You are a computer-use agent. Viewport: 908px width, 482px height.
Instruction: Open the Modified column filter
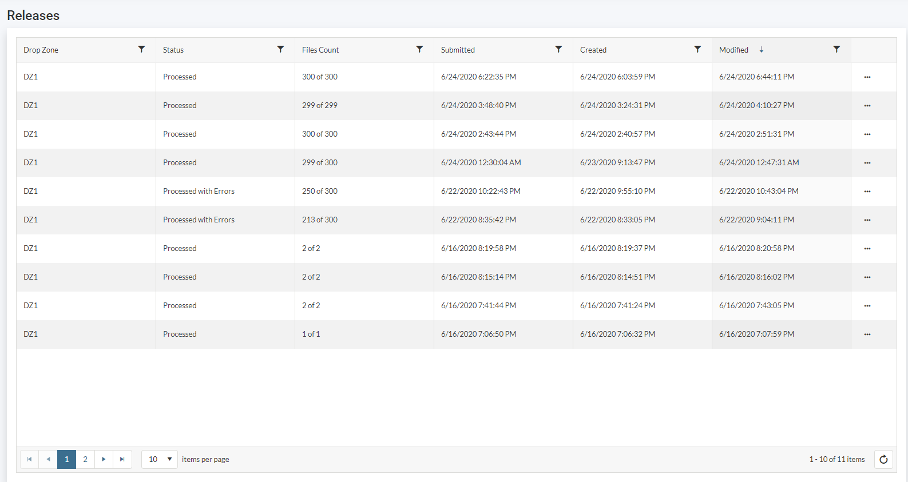pyautogui.click(x=836, y=50)
